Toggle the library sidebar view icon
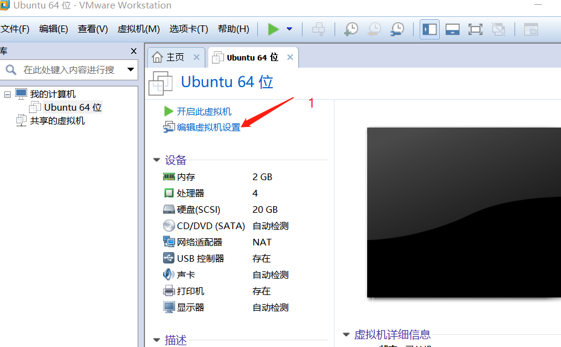 (429, 29)
